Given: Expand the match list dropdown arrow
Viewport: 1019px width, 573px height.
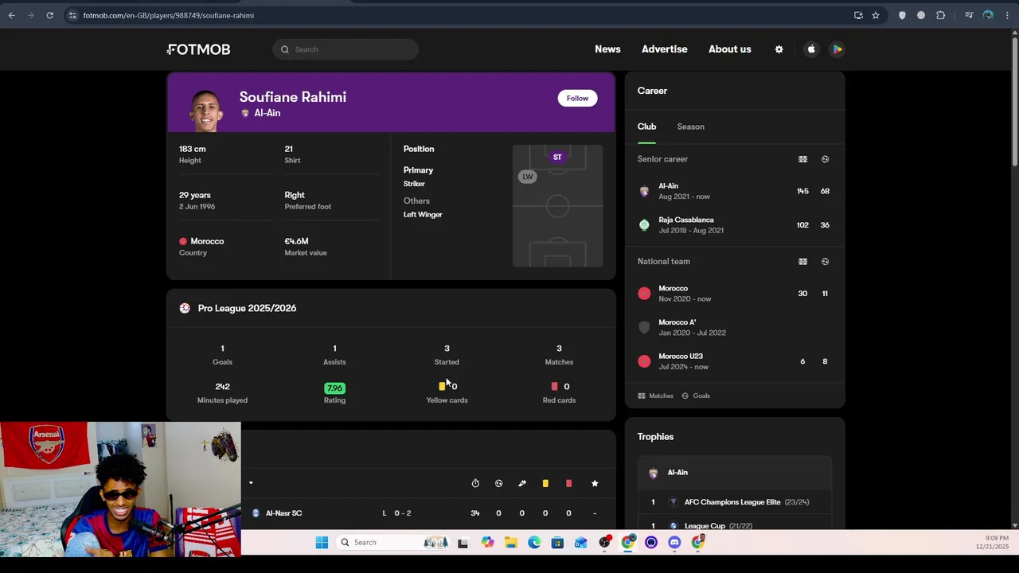Looking at the screenshot, I should 251,483.
